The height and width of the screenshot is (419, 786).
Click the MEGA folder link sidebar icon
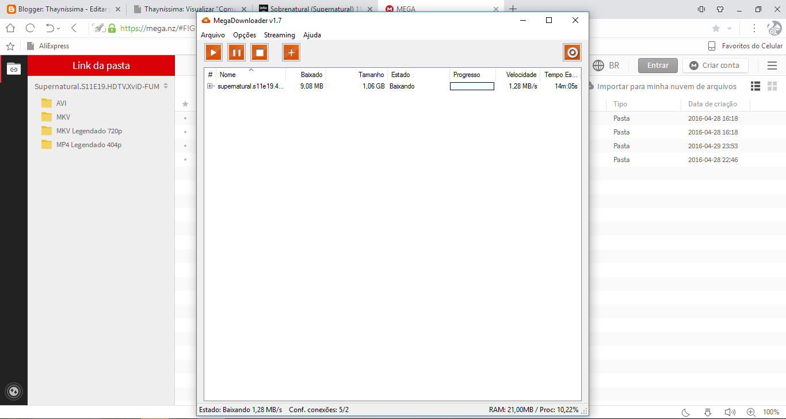pyautogui.click(x=14, y=69)
